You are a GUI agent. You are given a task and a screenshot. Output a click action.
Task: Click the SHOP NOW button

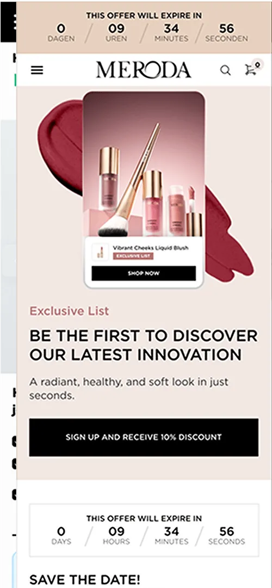pos(144,273)
